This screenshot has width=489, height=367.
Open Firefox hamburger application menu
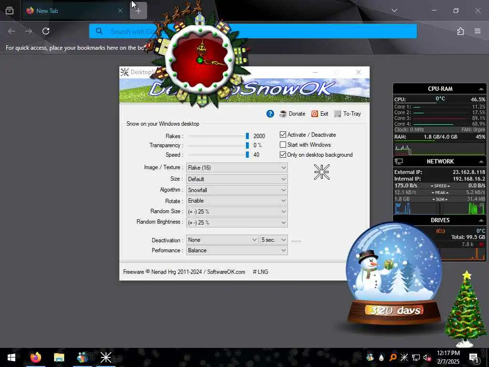[478, 31]
